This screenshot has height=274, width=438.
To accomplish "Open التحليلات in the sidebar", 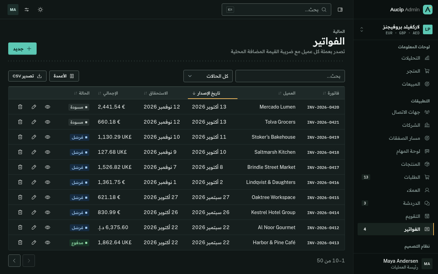I will pos(396,58).
